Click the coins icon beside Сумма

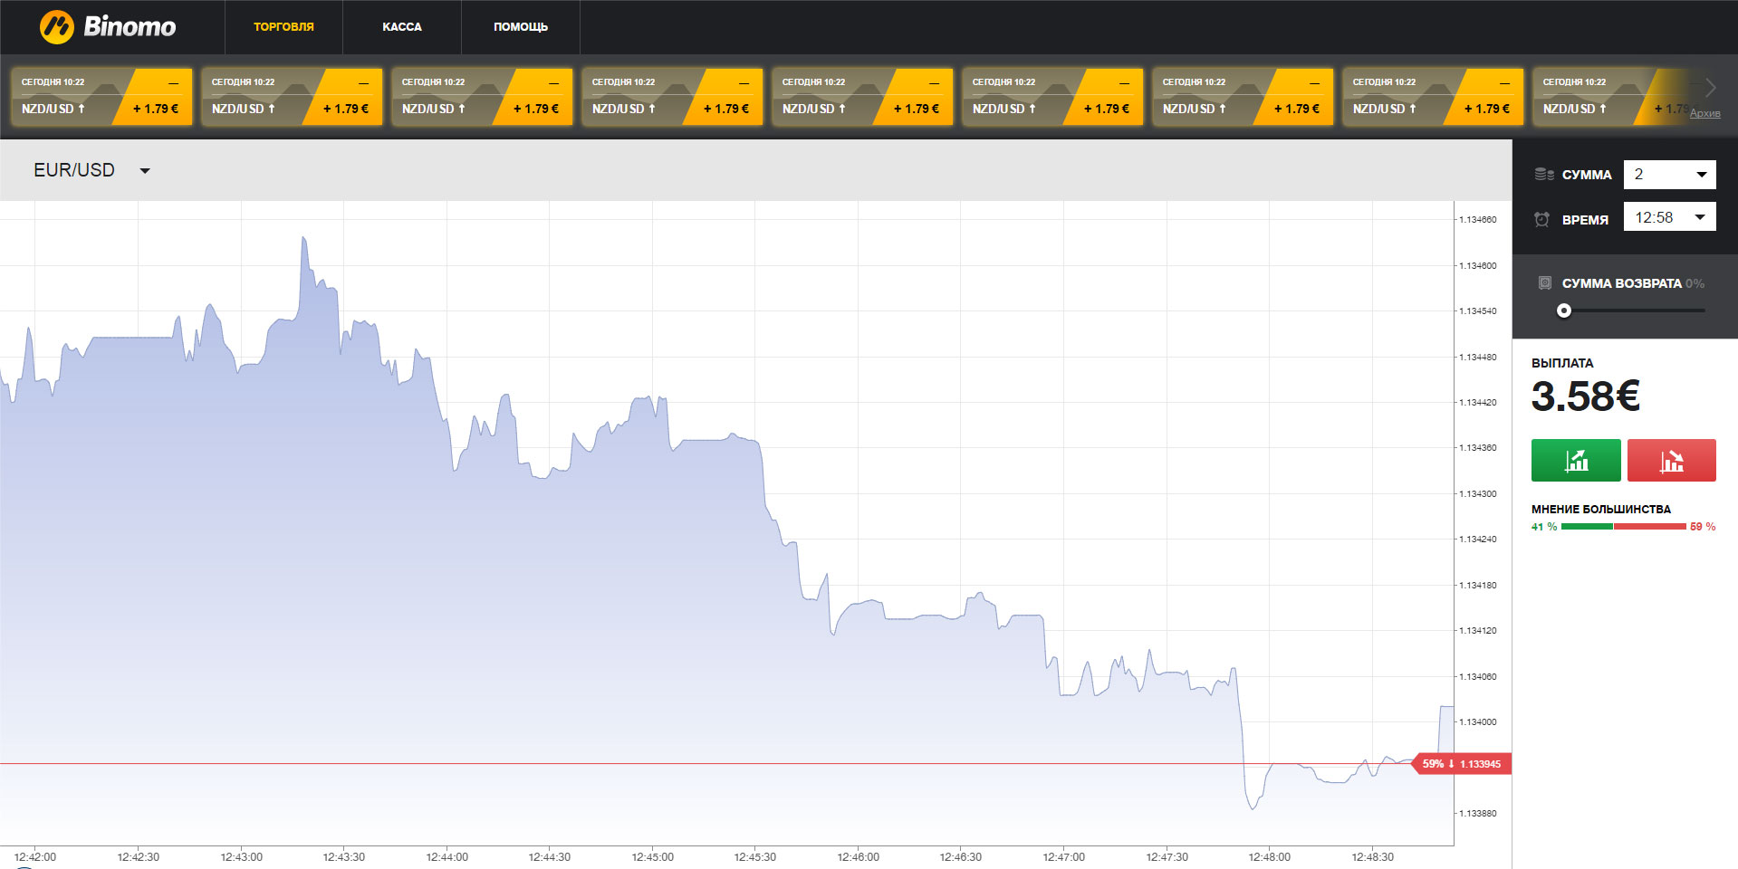1544,175
